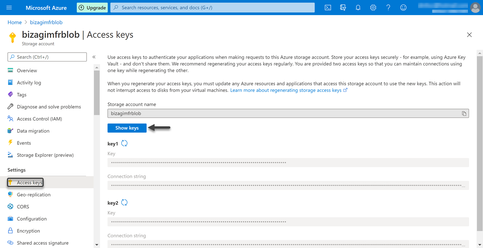Open the bizagimfrblob breadcrumb link

tap(46, 22)
